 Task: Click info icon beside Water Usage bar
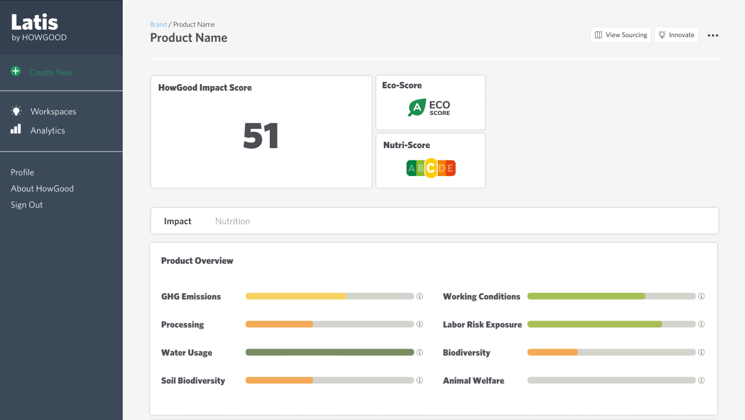click(420, 352)
